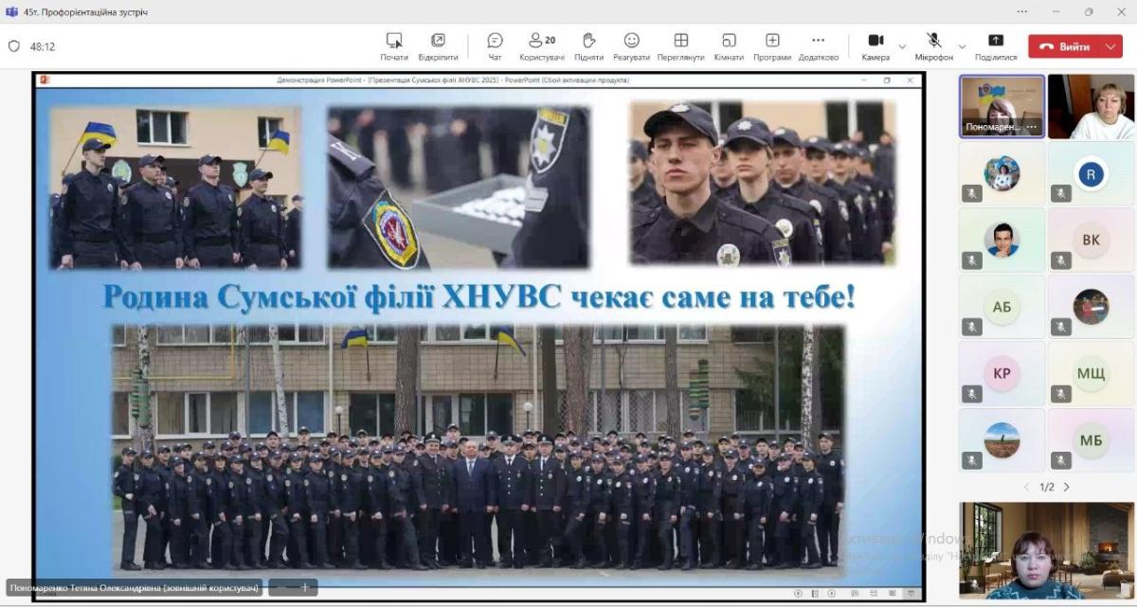Toggle the Камера on or off
This screenshot has width=1137, height=607.
pyautogui.click(x=875, y=46)
